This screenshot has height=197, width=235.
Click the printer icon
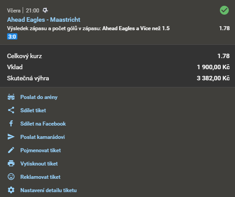click(x=11, y=163)
